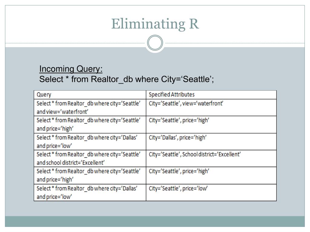Click the teal footer bar at slide bottom
Viewport: 310px width, 232px height.
tap(155, 221)
